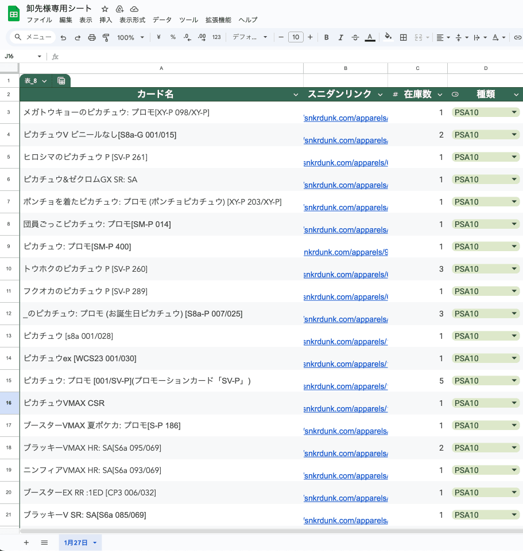Open the 編集 menu
Viewport: 523px width, 551px height.
pos(65,20)
